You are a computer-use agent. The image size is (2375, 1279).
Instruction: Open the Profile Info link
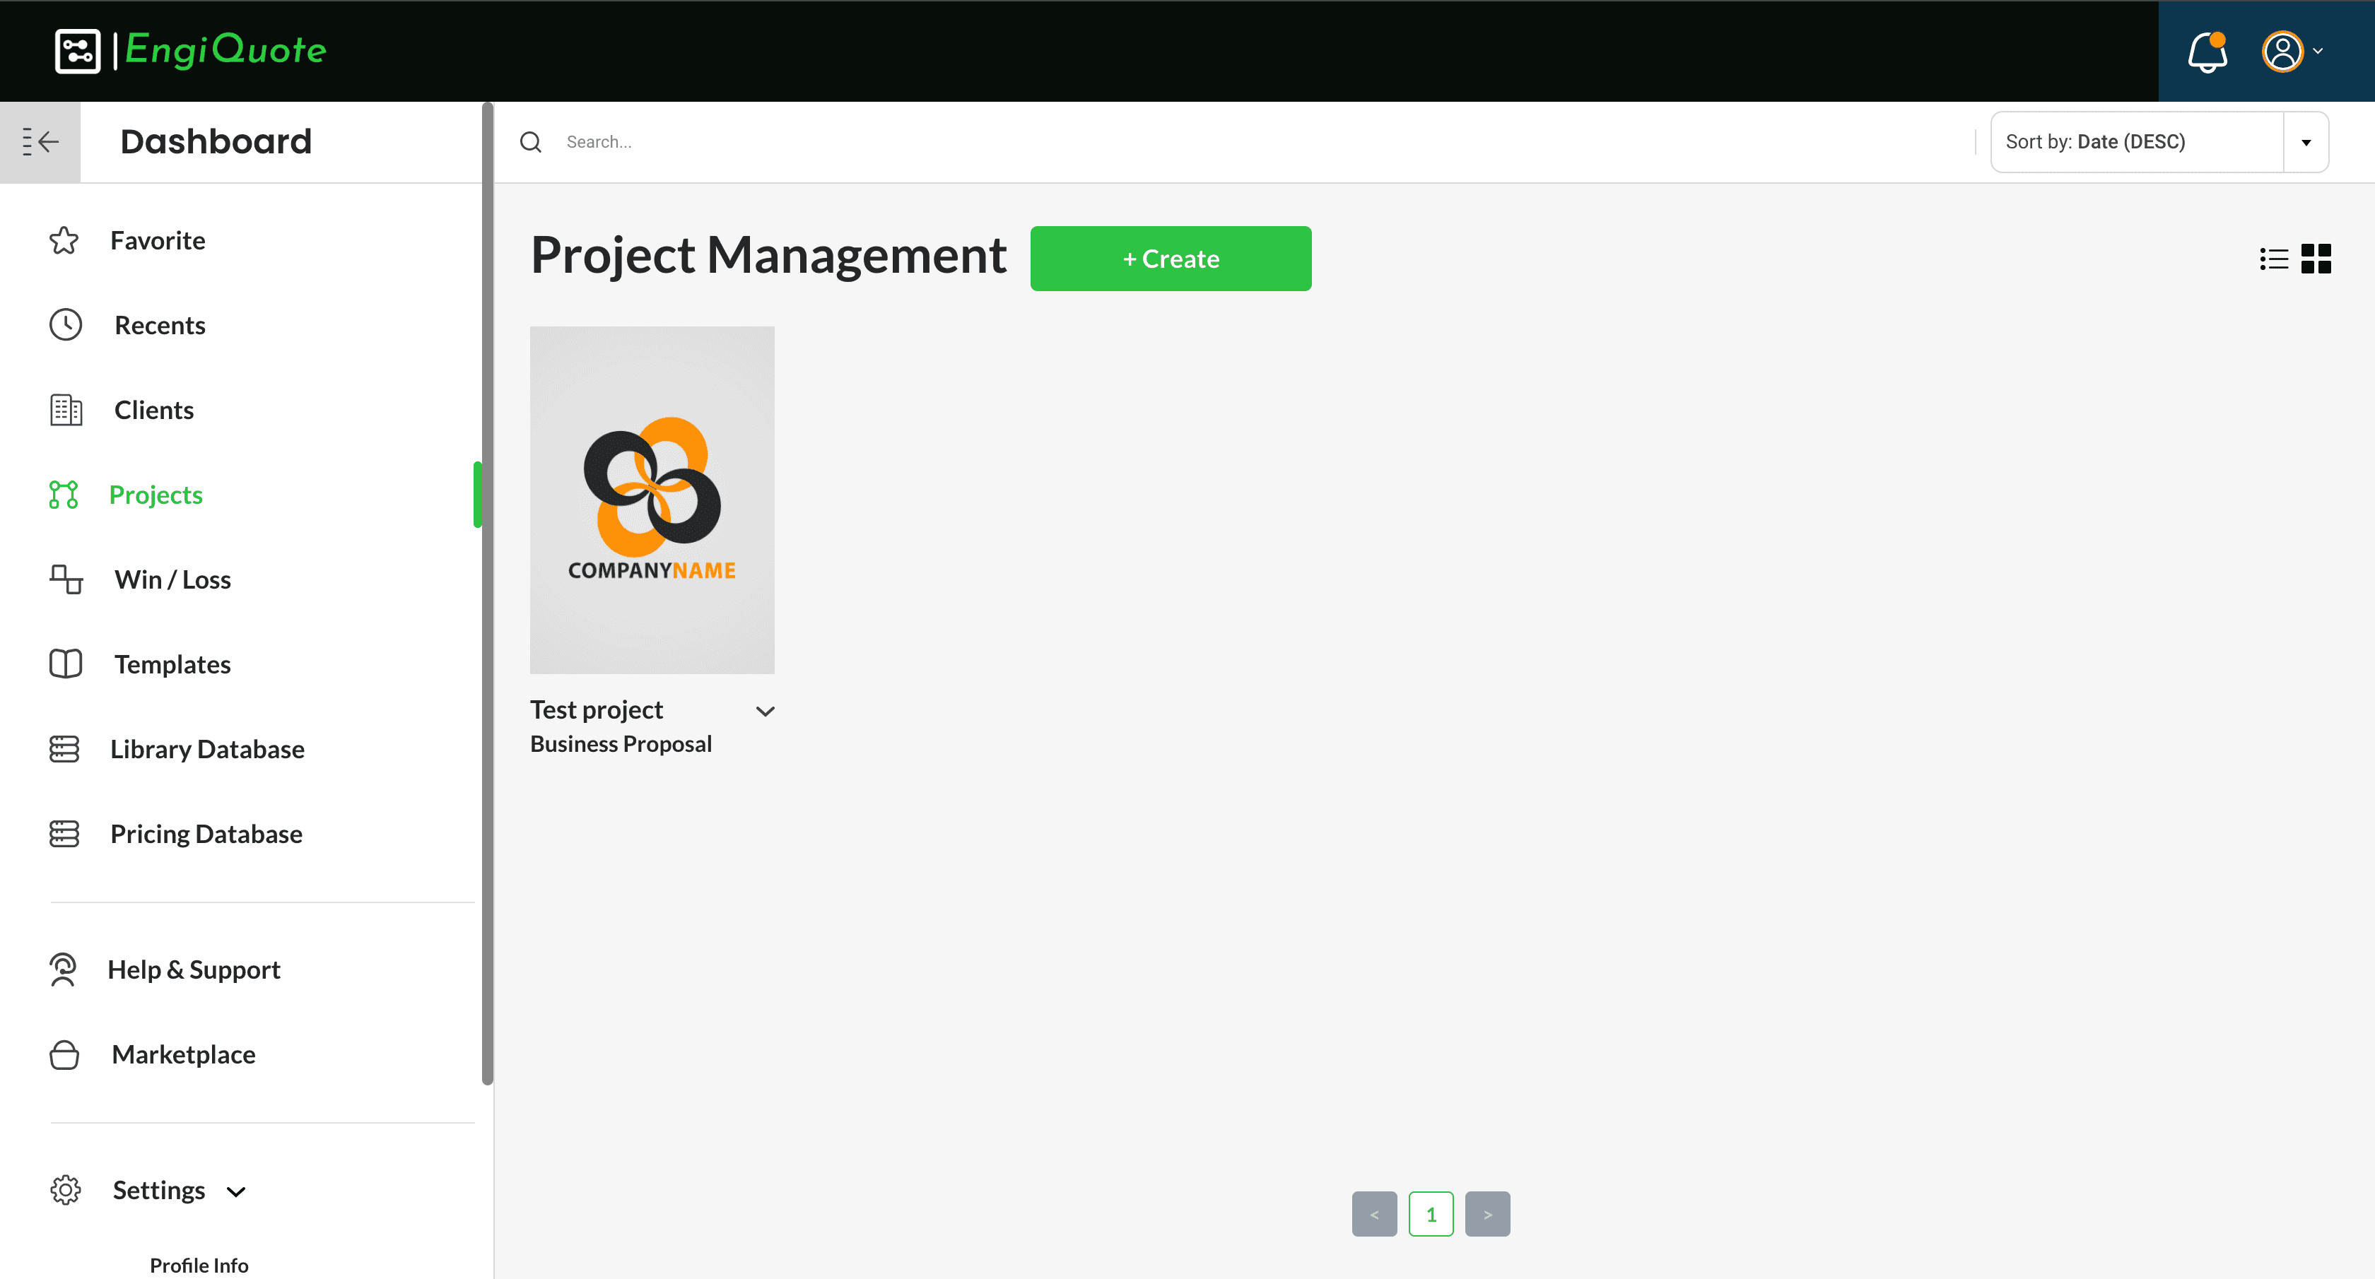click(x=199, y=1265)
